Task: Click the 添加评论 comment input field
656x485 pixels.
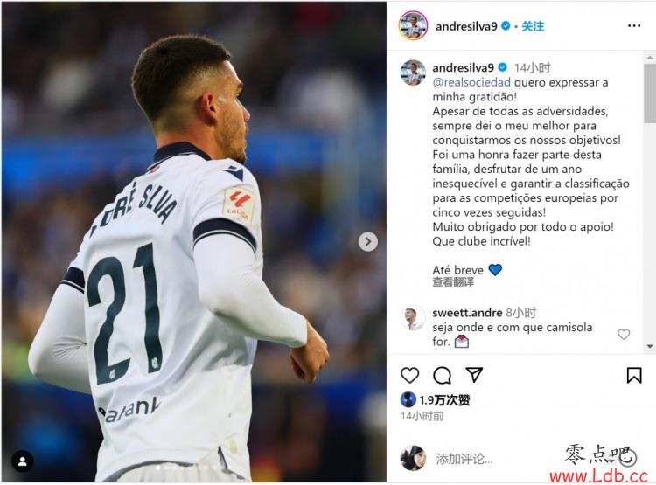Action: [x=493, y=459]
